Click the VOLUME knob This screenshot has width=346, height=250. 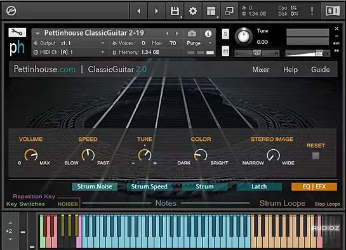point(31,155)
